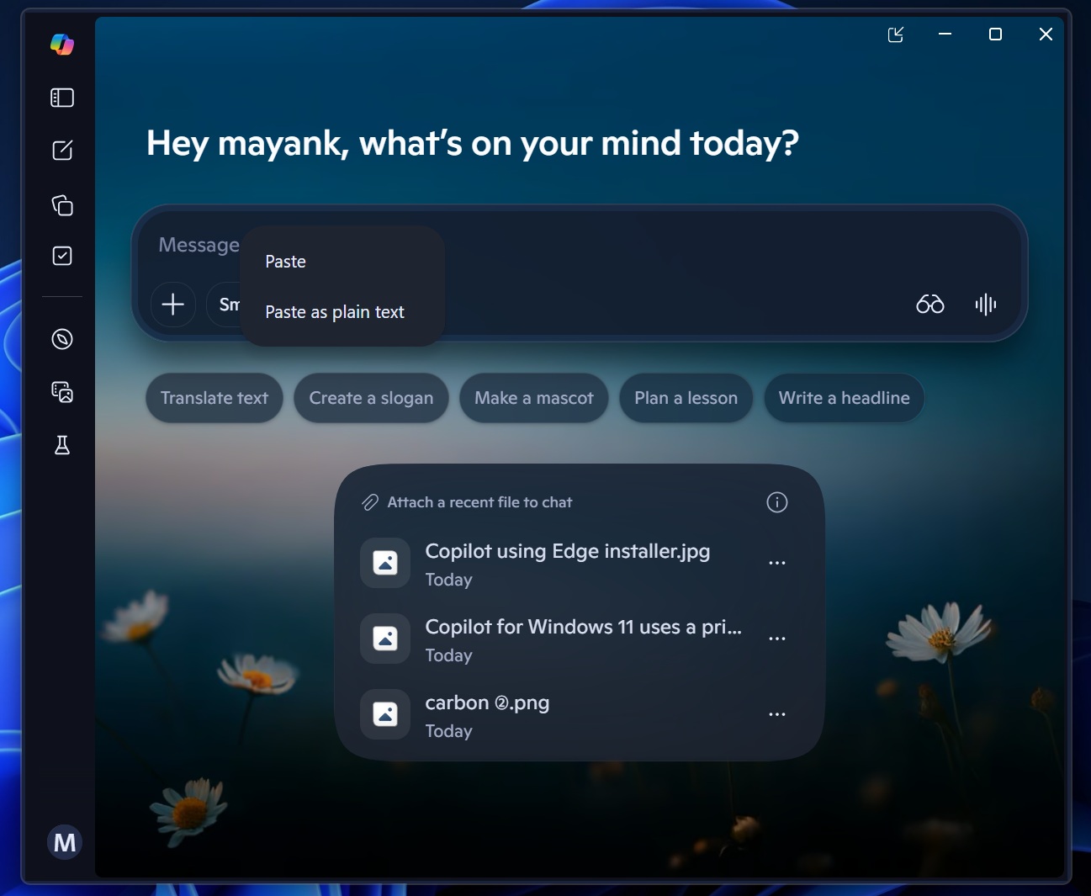Open the Smart mode selector
Viewport: 1091px width, 896px height.
[231, 305]
